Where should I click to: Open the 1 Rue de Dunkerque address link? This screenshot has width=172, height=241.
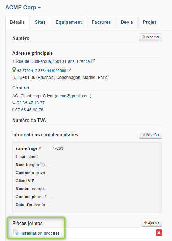51,61
